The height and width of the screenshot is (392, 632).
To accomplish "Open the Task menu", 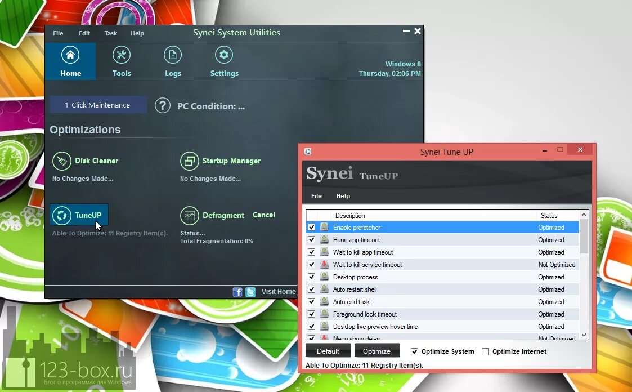I will [111, 33].
